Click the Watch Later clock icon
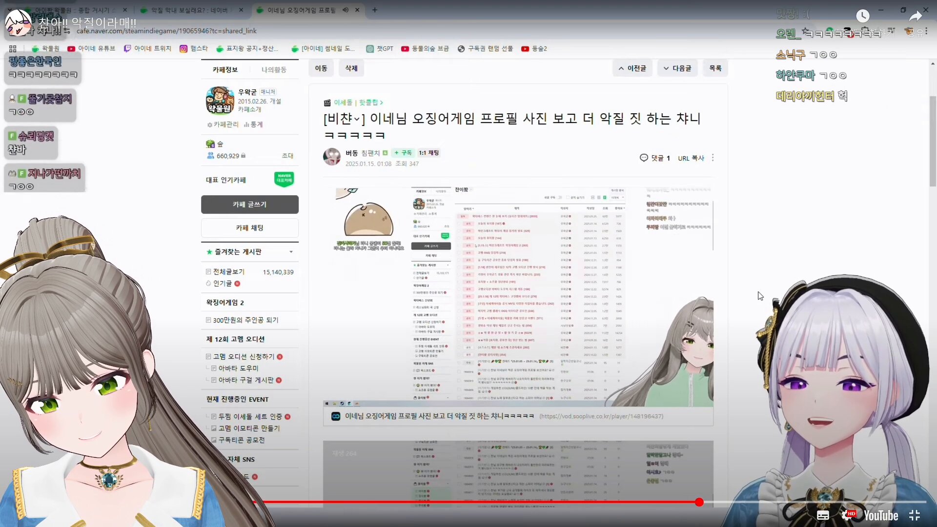The image size is (937, 527). (x=862, y=16)
